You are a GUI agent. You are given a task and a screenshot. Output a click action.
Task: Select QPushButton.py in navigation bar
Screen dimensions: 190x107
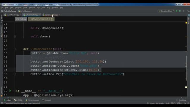[x=25, y=11]
